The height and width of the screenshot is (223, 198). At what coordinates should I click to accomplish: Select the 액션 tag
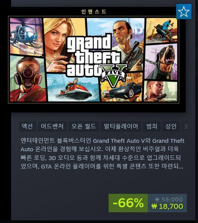(x=27, y=126)
